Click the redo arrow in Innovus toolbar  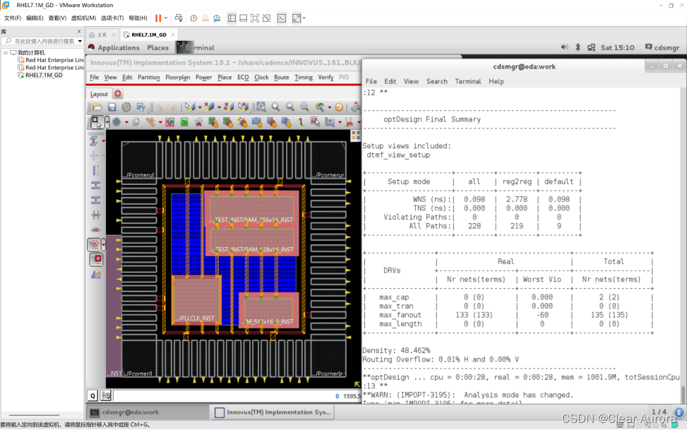point(174,107)
